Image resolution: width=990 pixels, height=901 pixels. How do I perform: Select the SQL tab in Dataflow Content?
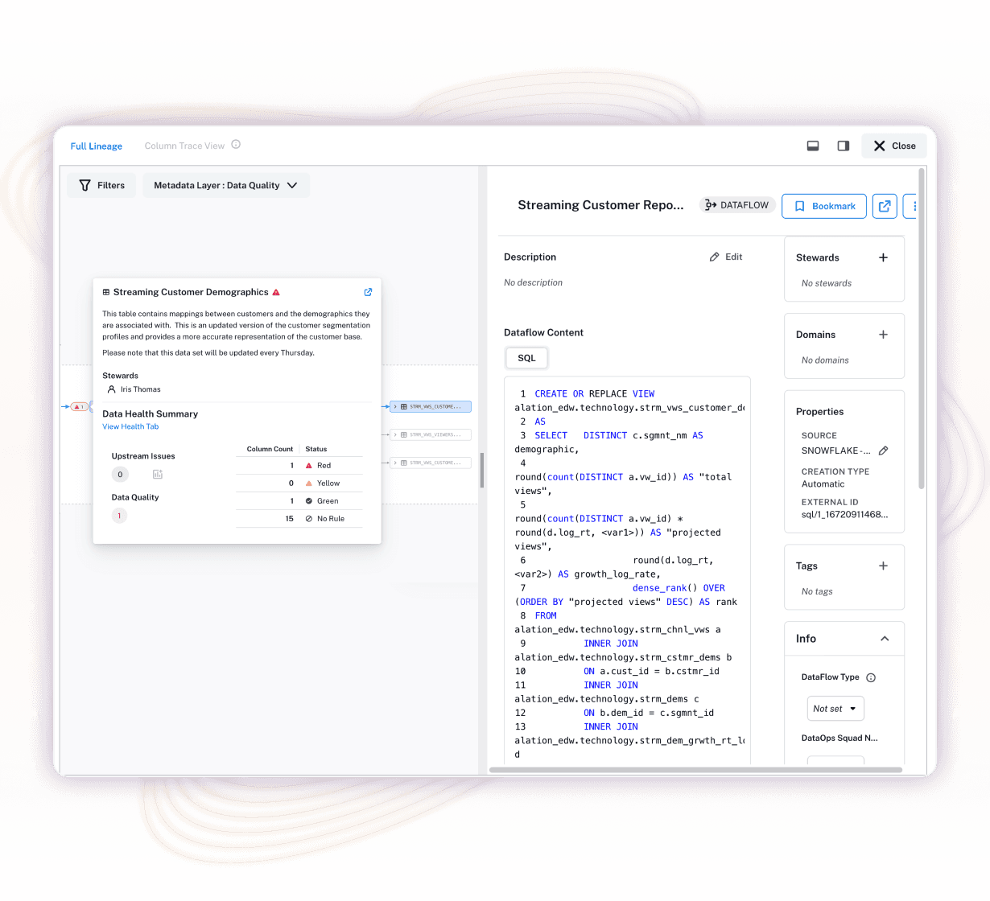526,358
